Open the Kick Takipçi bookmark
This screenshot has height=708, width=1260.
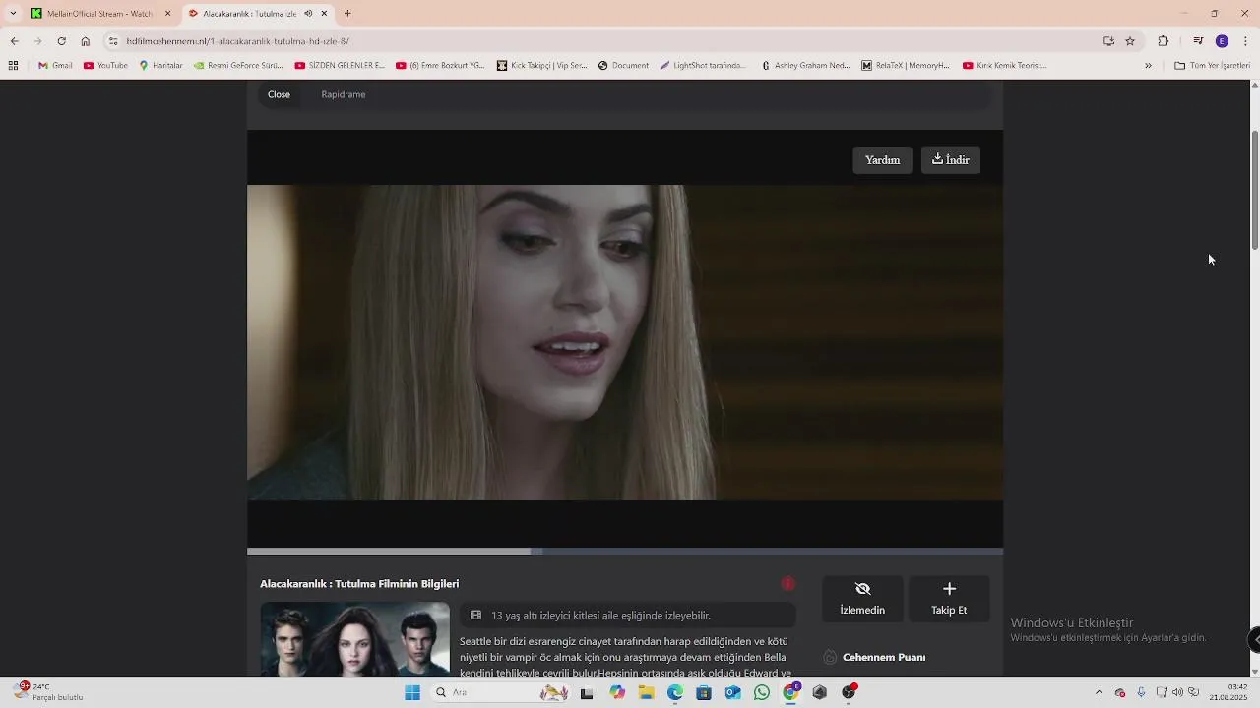tap(541, 66)
